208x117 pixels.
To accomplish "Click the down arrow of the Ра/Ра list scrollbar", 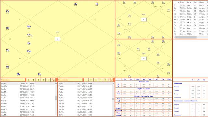I will click(113, 115).
